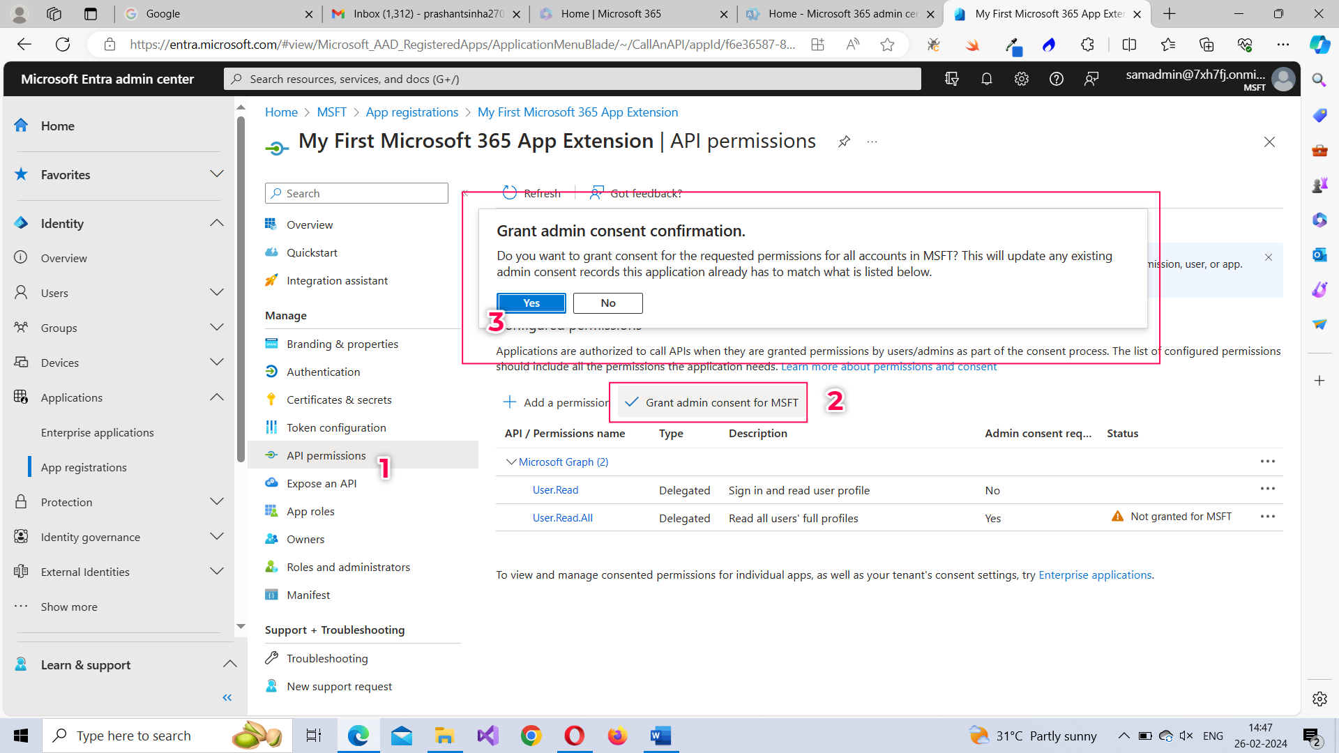
Task: Open Edge sidebar search icon
Action: tap(1319, 80)
